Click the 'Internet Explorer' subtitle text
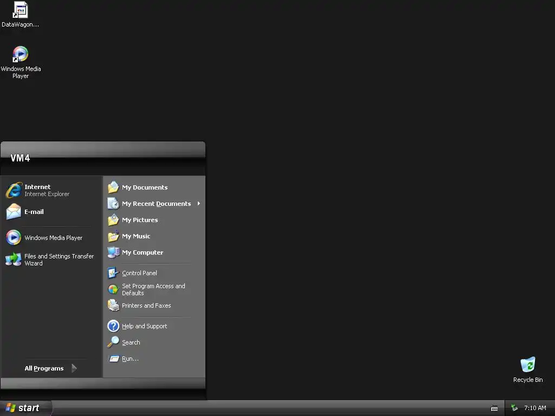 (x=47, y=194)
